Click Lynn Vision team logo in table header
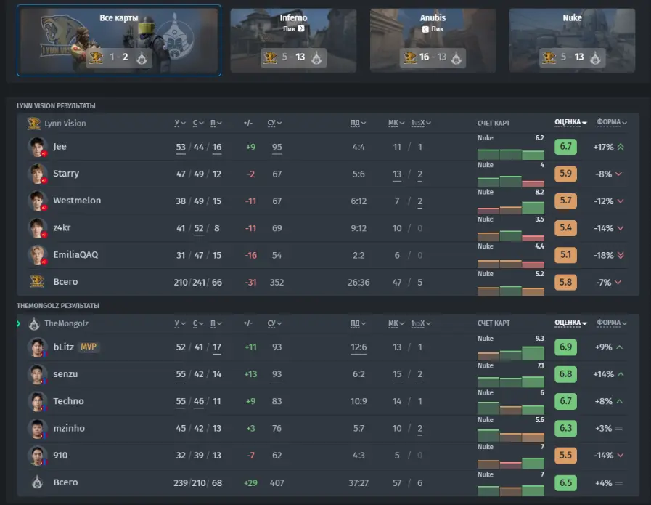This screenshot has width=651, height=505. (x=33, y=123)
